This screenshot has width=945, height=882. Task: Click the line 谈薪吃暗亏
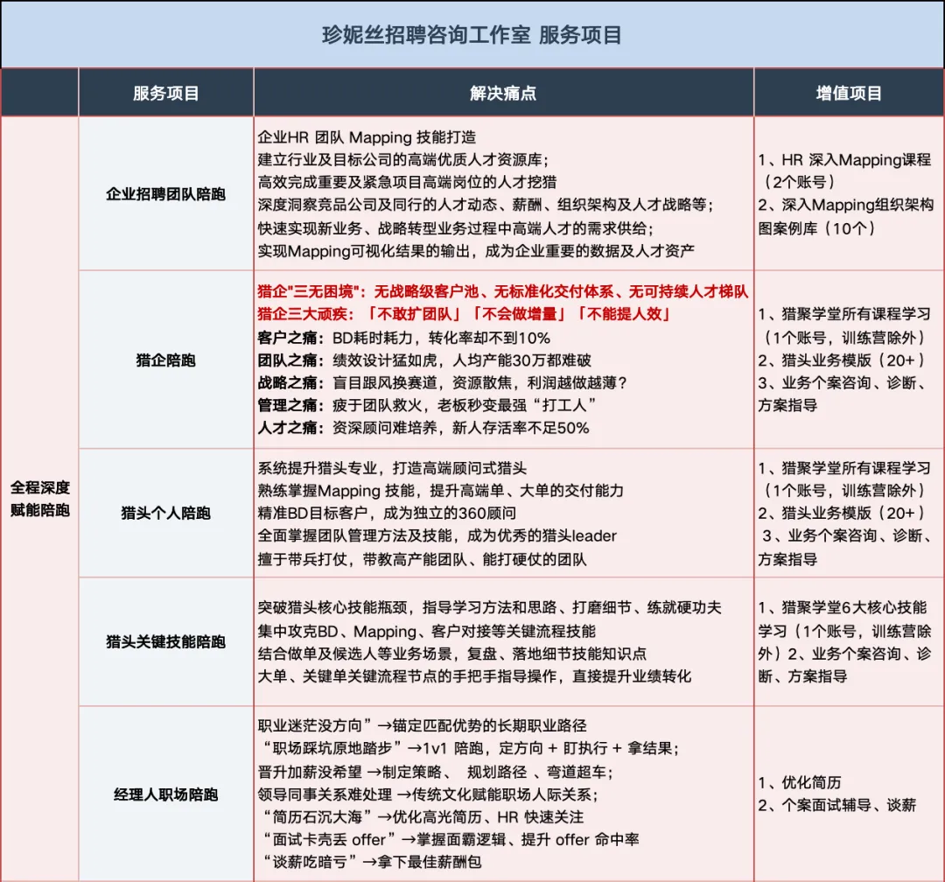click(373, 862)
